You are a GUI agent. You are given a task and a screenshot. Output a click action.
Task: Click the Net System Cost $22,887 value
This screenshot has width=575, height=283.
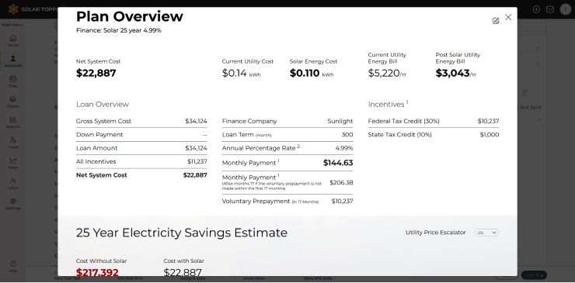96,73
